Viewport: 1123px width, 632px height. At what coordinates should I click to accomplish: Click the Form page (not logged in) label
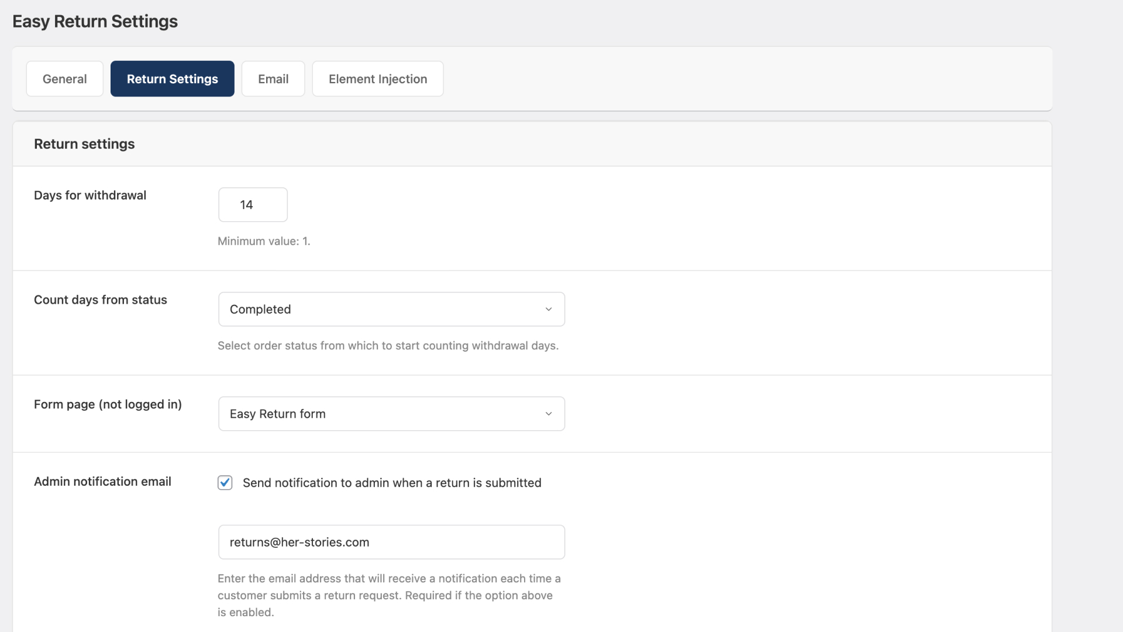tap(108, 404)
